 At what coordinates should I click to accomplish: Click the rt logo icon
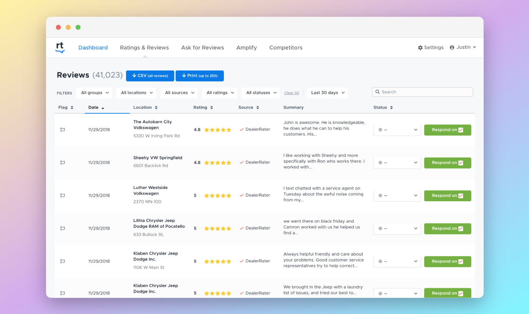(x=60, y=48)
